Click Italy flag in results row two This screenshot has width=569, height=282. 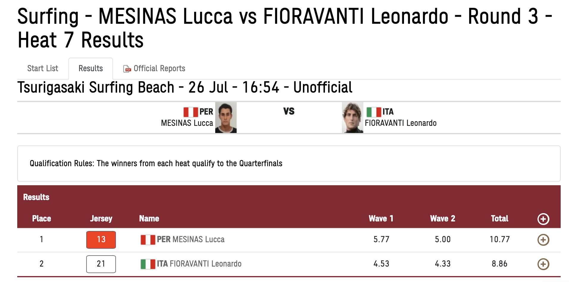click(148, 264)
